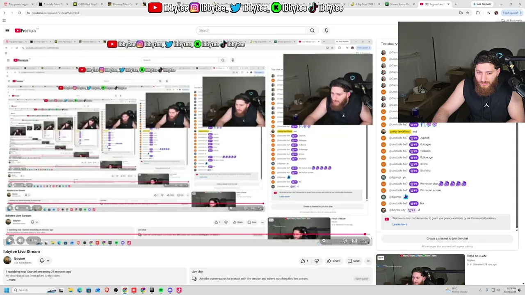
Task: Click the chat message 'Gabagoo'
Action: click(x=425, y=145)
